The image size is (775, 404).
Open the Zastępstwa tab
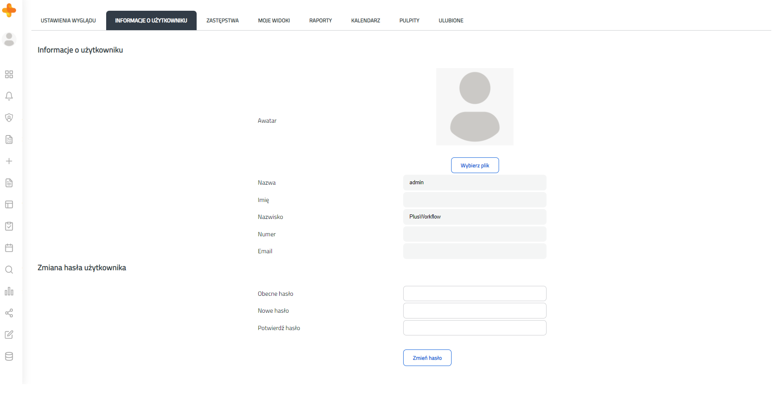point(223,21)
